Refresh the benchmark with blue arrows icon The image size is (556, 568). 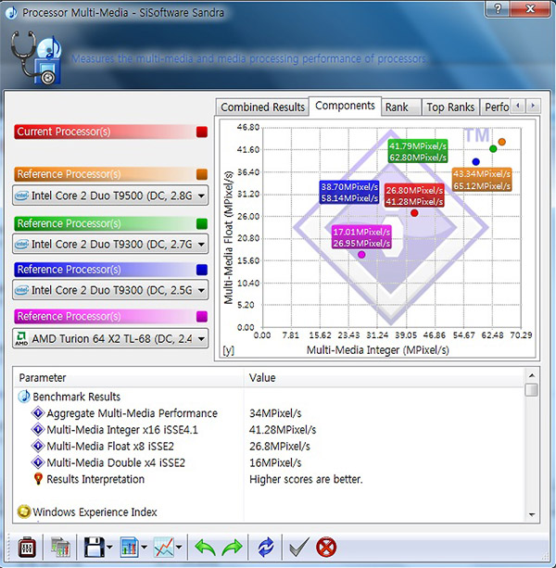pyautogui.click(x=266, y=548)
